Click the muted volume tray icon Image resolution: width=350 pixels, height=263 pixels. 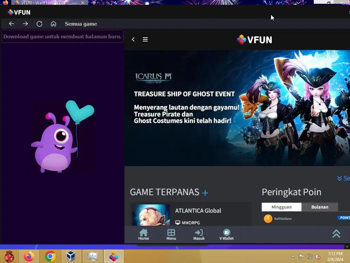point(318,256)
